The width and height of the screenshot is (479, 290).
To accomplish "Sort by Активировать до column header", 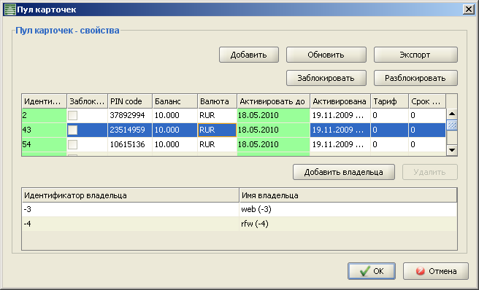I will [273, 101].
